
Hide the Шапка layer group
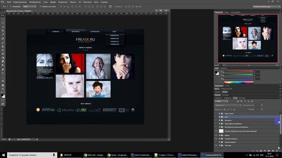(216, 136)
